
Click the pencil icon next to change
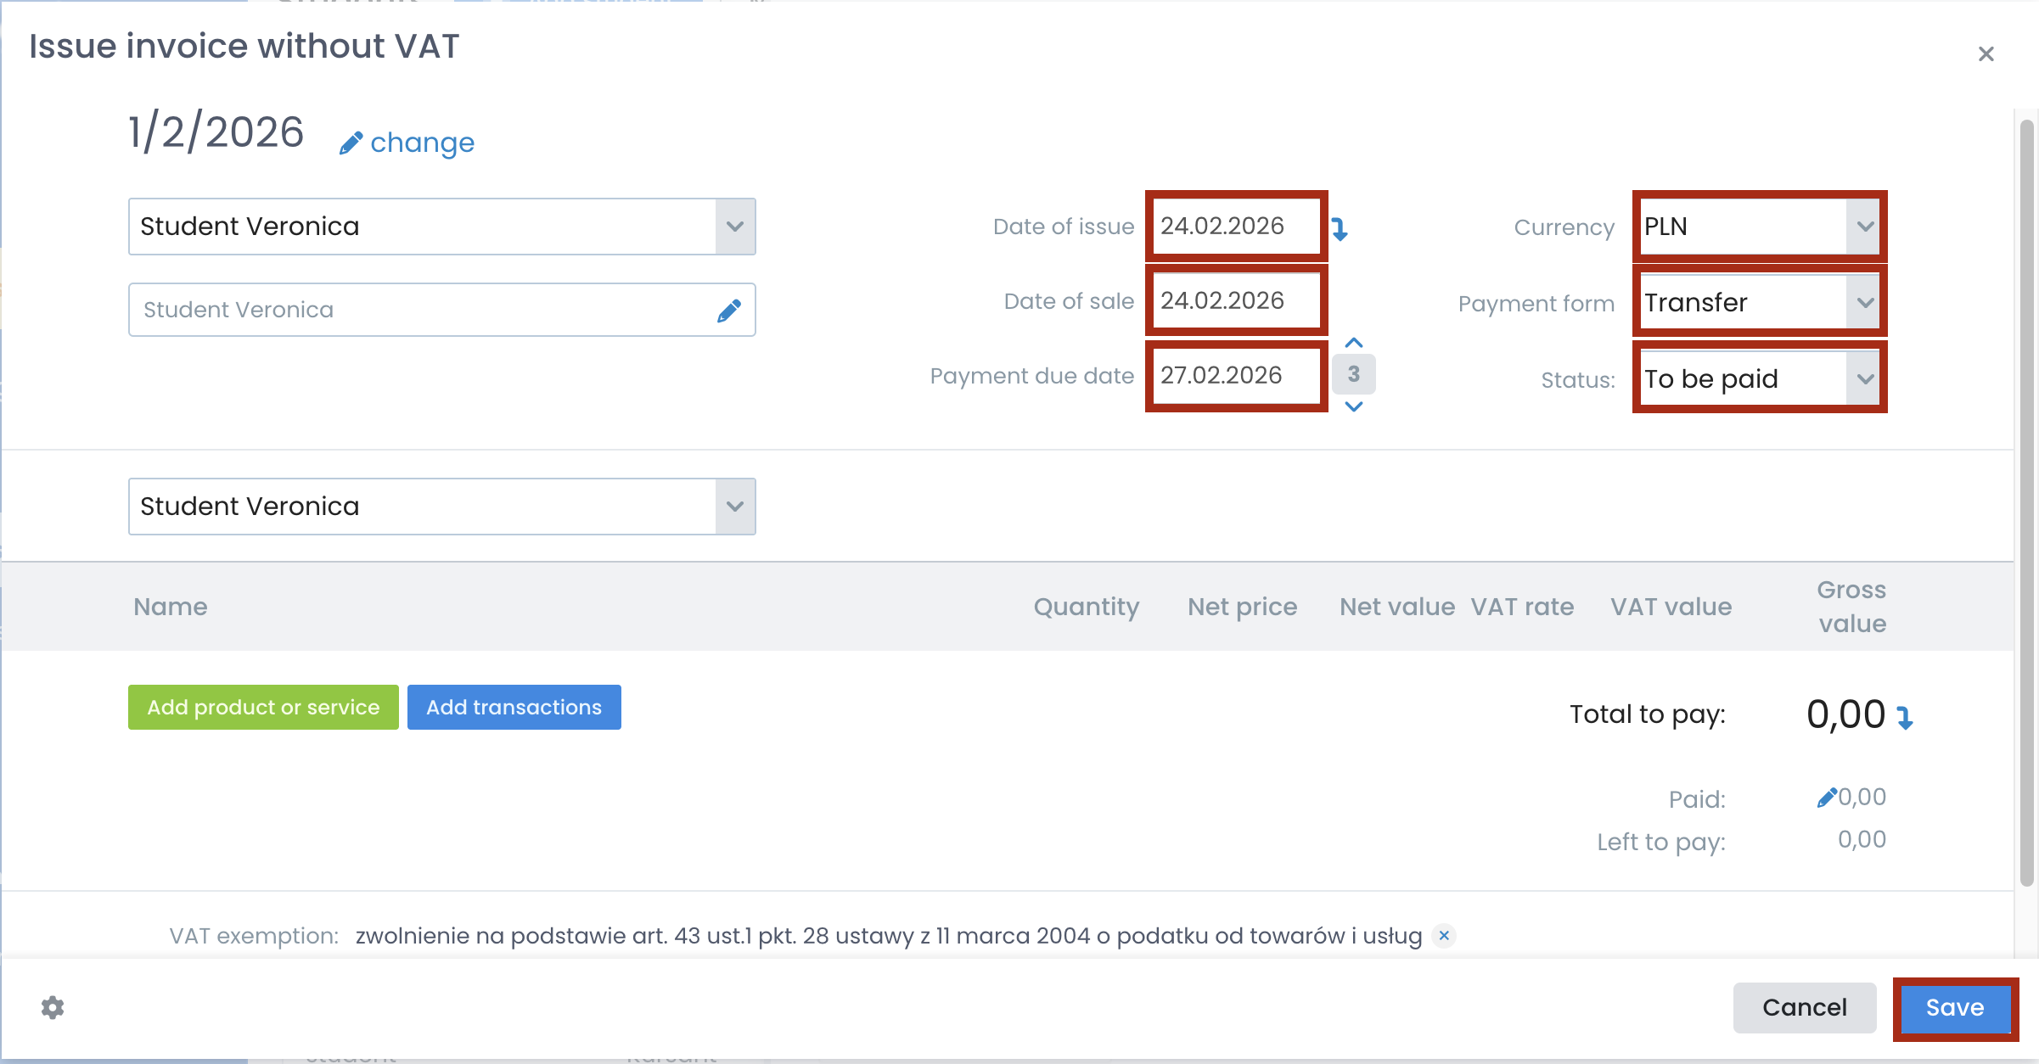351,143
